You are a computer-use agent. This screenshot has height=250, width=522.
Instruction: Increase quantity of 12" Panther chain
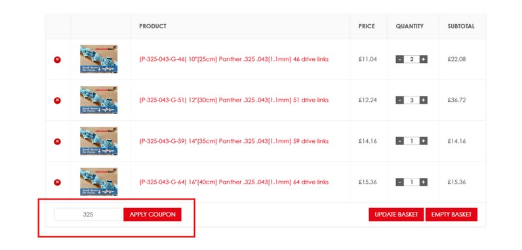[423, 100]
